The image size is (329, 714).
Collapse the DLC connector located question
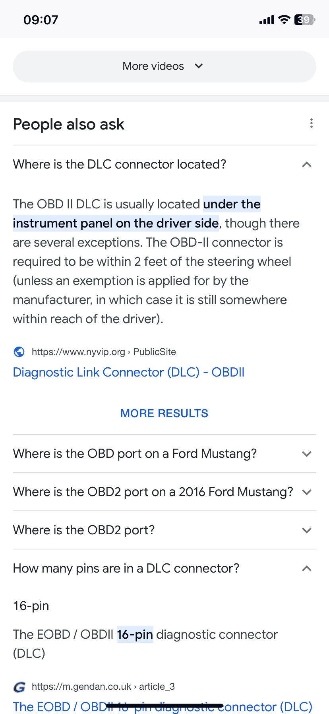(164, 164)
